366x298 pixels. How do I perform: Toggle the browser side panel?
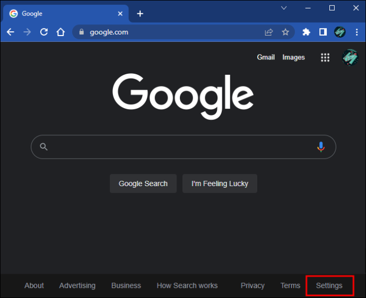(x=323, y=32)
